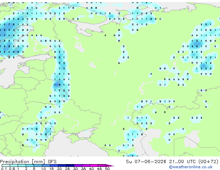Pick the 30–35 mm purple legend swatch

pyautogui.click(x=78, y=165)
